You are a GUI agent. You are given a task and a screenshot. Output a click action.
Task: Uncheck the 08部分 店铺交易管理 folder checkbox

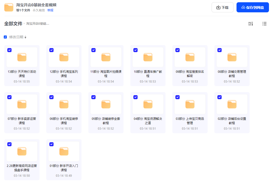[x=220, y=50]
